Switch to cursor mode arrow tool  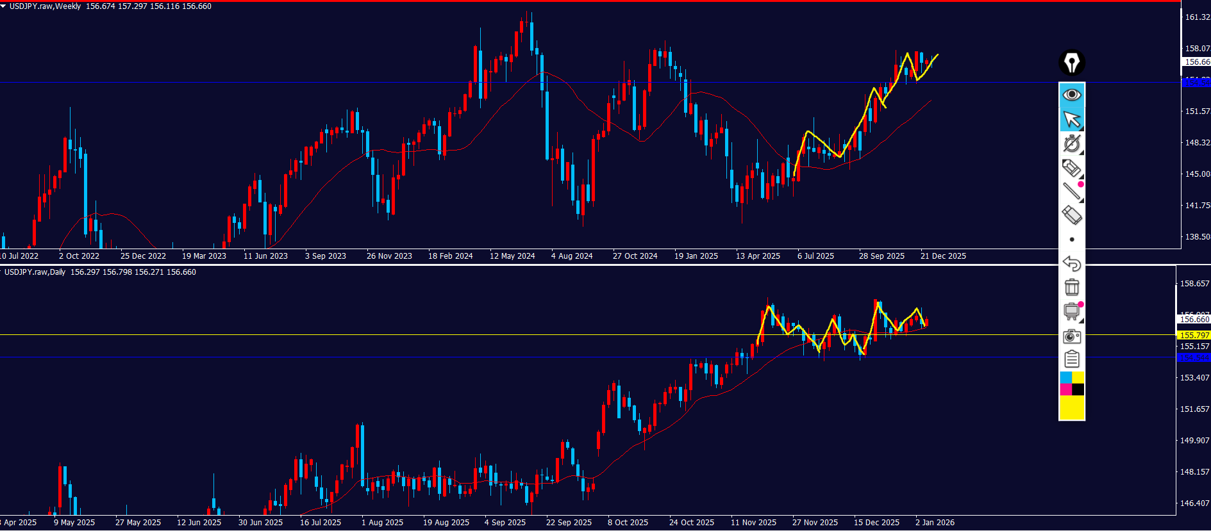pos(1071,119)
